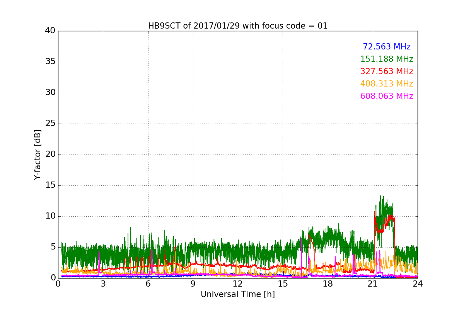
Task: Click the x-axis tick label 21
Action: tap(373, 284)
